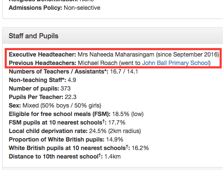Viewport: 223px width, 170px height.
Task: Click the Distance to 10th nearest school line
Action: 65,156
